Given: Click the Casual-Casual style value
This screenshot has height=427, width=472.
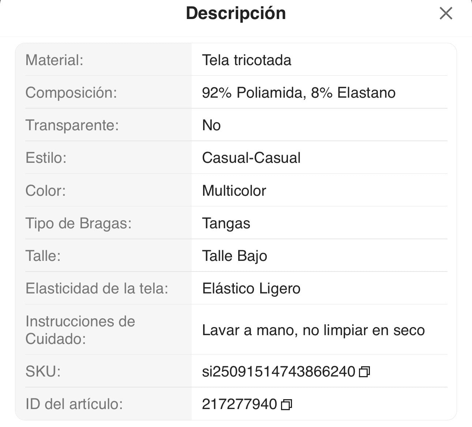Looking at the screenshot, I should click(251, 157).
